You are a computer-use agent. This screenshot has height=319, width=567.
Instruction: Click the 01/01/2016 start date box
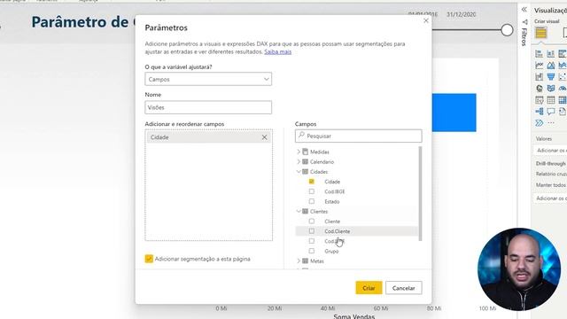(x=423, y=14)
